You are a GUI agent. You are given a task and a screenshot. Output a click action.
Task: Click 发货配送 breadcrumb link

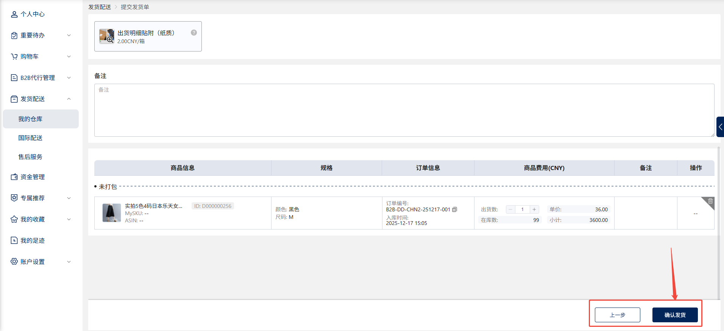pos(100,7)
